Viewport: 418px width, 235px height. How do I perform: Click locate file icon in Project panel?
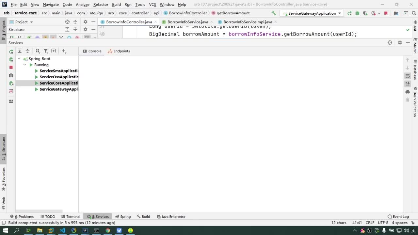coord(67,22)
